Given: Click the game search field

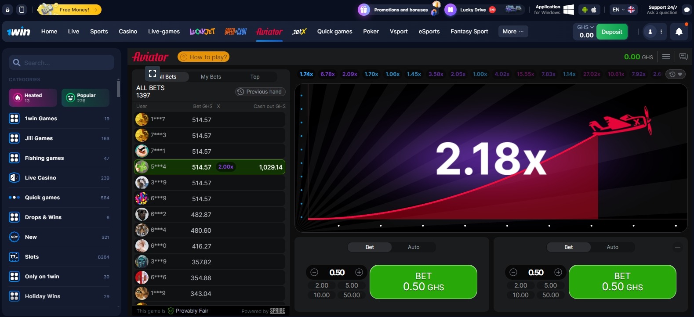Looking at the screenshot, I should click(x=62, y=63).
